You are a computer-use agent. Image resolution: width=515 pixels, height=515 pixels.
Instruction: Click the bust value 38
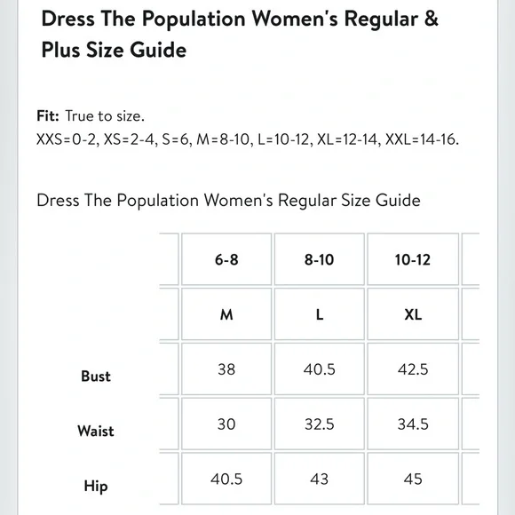point(226,369)
